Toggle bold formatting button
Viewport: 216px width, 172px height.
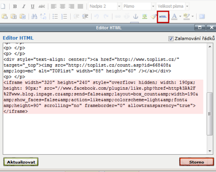tap(15, 6)
